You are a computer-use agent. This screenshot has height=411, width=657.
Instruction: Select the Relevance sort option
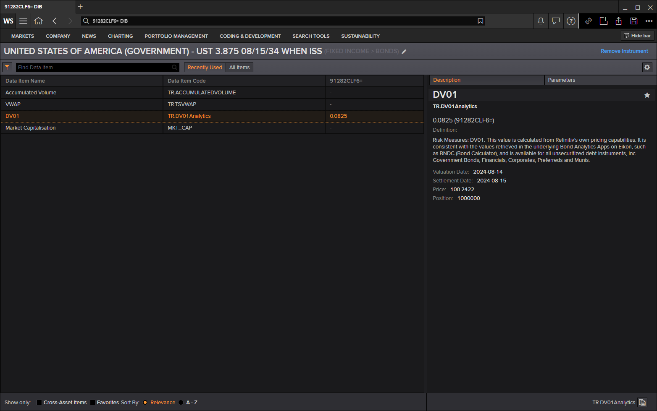[145, 403]
